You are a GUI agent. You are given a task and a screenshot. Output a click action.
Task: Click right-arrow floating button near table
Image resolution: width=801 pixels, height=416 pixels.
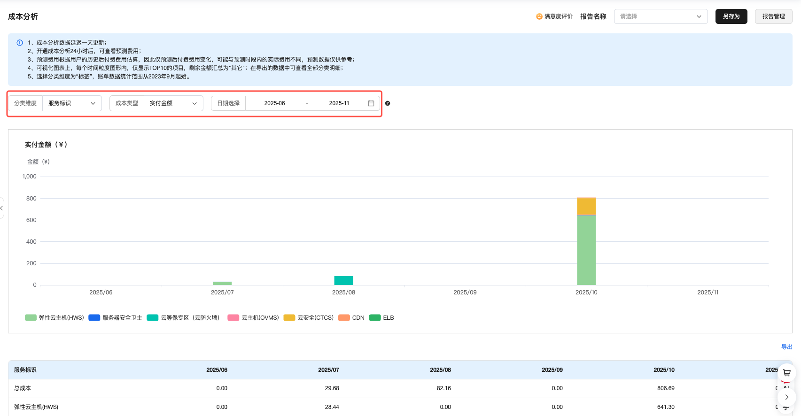pyautogui.click(x=787, y=397)
